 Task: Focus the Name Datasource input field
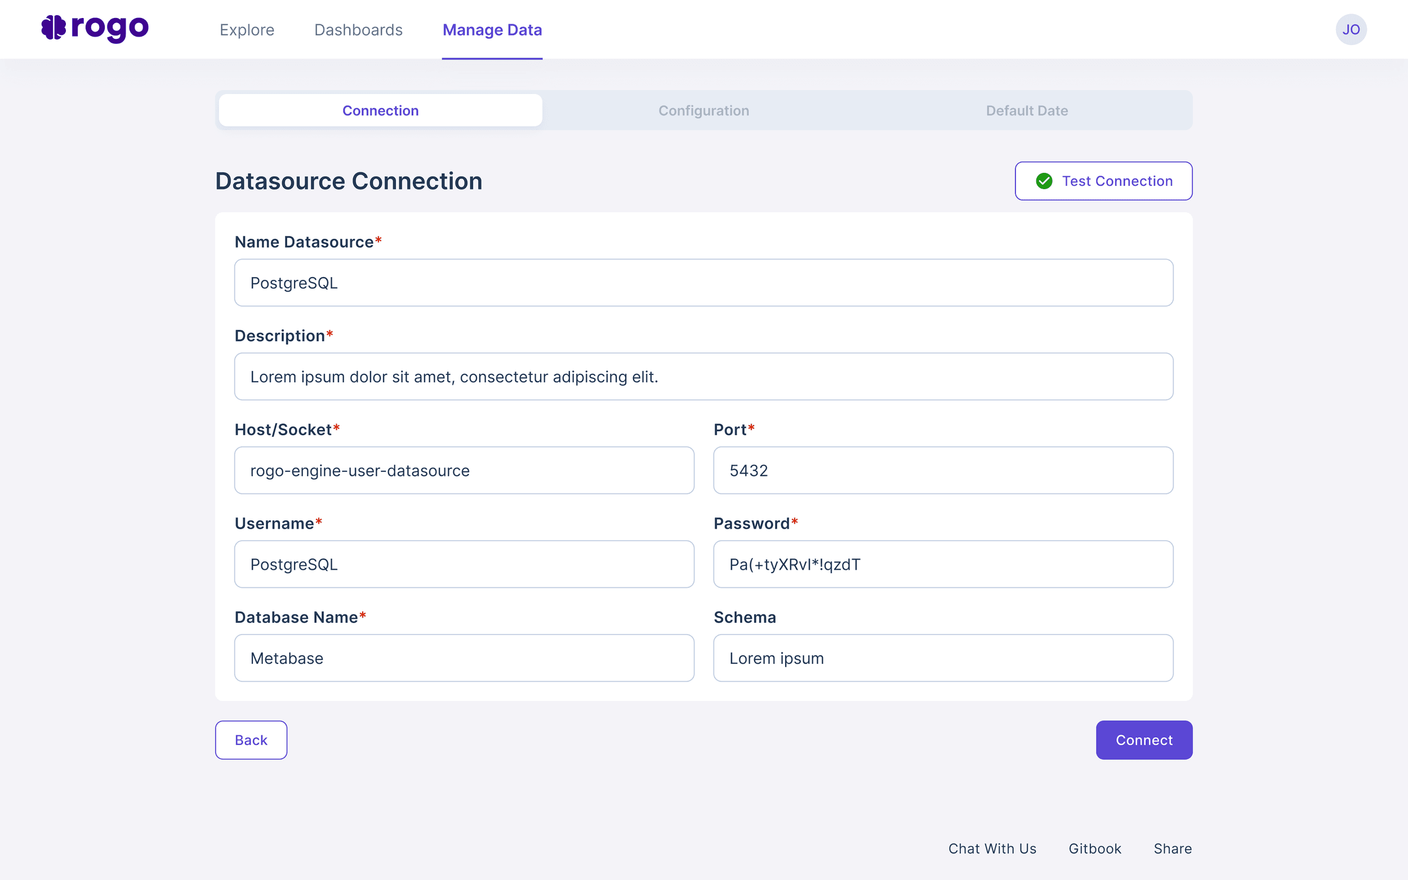click(703, 283)
